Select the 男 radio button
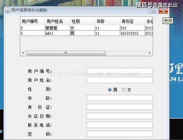Image resolution: width=183 pixels, height=140 pixels. [x=110, y=90]
